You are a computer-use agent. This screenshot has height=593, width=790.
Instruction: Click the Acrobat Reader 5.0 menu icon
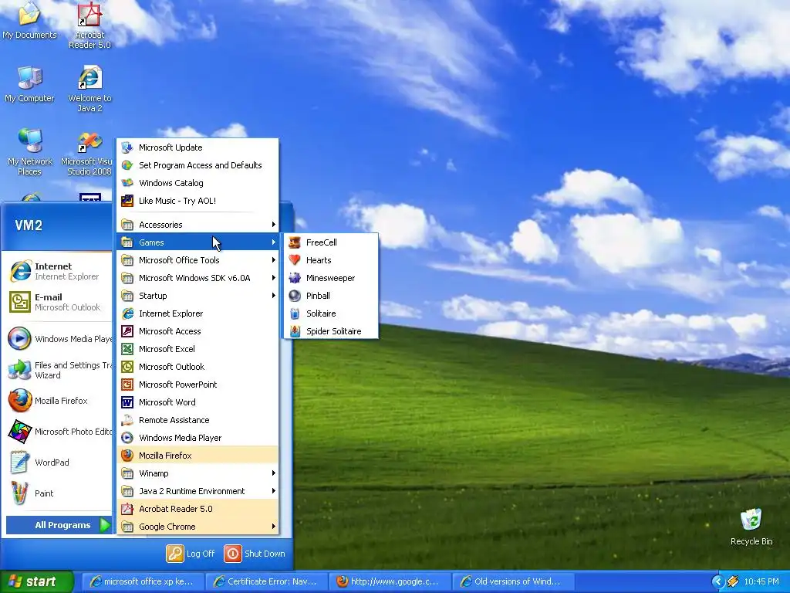[x=127, y=509]
